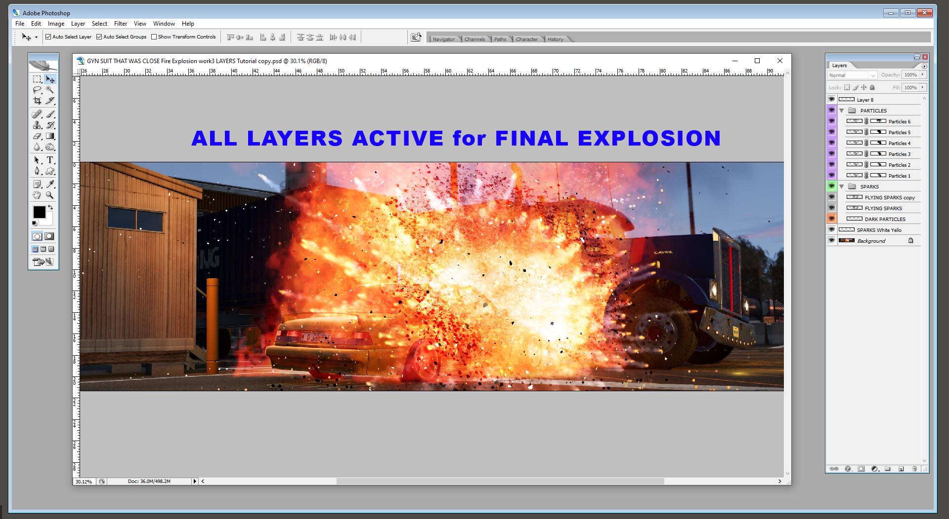
Task: Open the Window menu
Action: coord(164,24)
